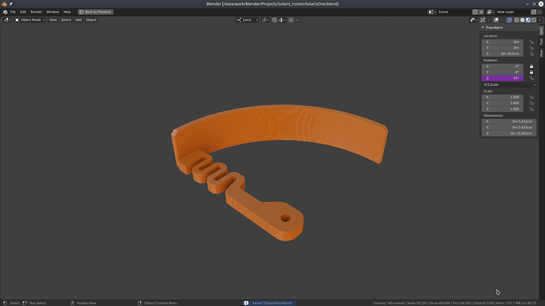This screenshot has height=306, width=545.
Task: Delete scene with the X icon
Action: tap(481, 12)
